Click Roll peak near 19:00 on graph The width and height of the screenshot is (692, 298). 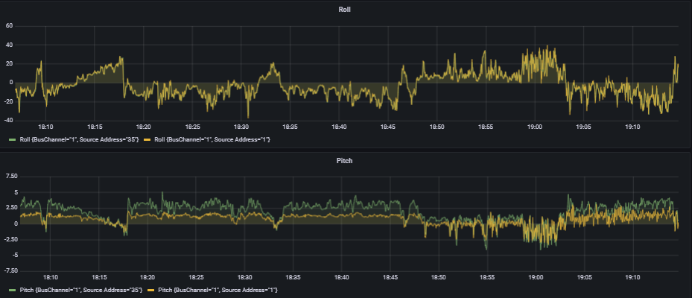tap(547, 45)
